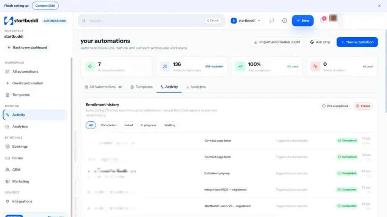The height and width of the screenshot is (217, 387).
Task: Click the Marketing megaphone icon
Action: [8, 181]
